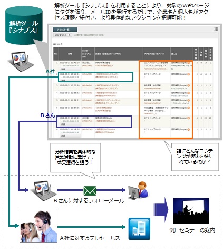Click the orange Google search icon in row 8
Image resolution: width=223 pixels, height=251 pixels.
click(x=189, y=129)
